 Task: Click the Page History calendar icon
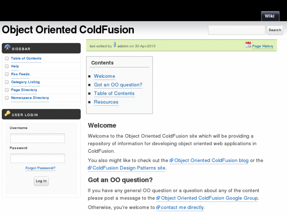[248, 45]
